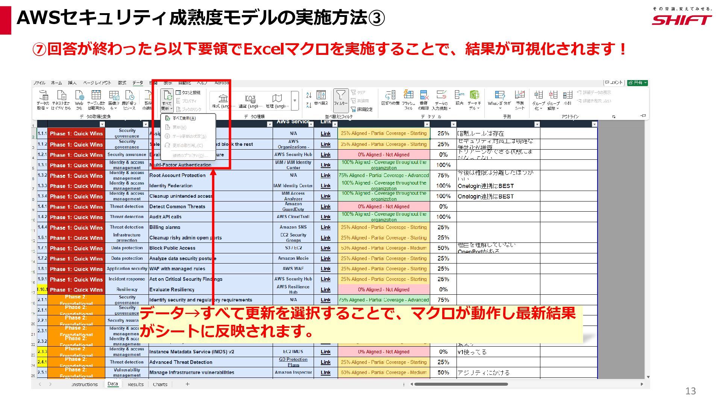Open the データの取得 (Get Data) icon
This screenshot has width=722, height=406.
coord(43,100)
